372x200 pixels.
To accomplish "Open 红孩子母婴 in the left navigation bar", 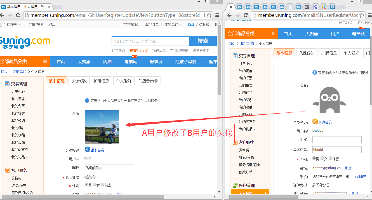I will tap(186, 62).
